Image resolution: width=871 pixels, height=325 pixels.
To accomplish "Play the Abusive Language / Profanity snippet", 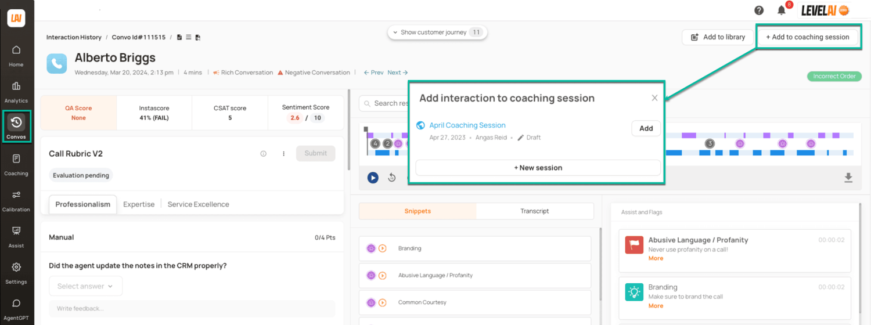I will click(x=383, y=276).
